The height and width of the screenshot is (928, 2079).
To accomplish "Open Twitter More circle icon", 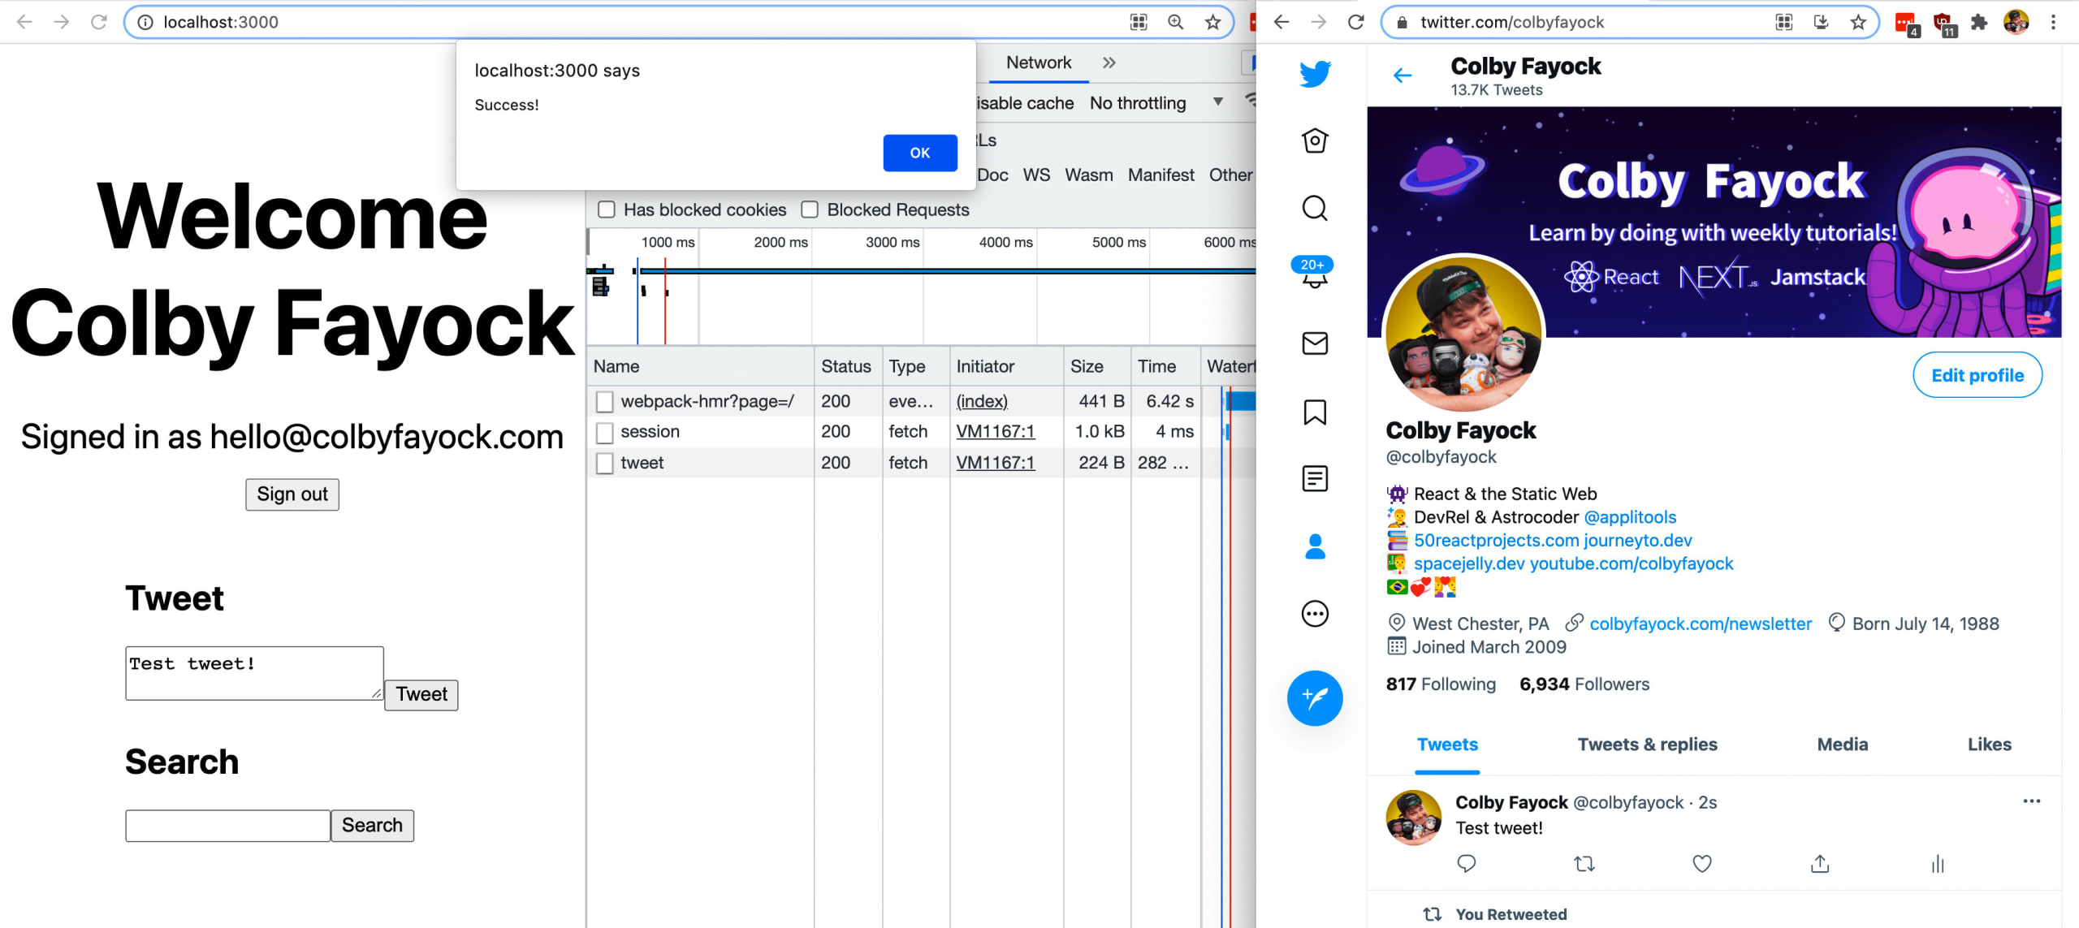I will click(x=1315, y=614).
